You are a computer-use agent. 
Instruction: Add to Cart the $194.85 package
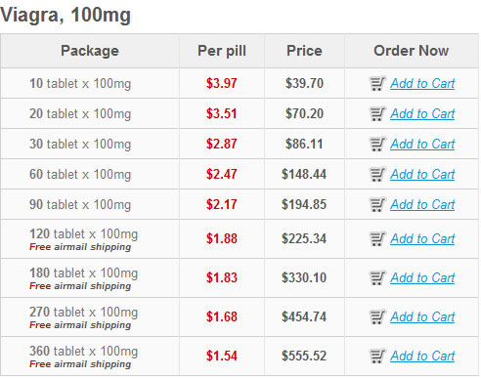tap(422, 204)
